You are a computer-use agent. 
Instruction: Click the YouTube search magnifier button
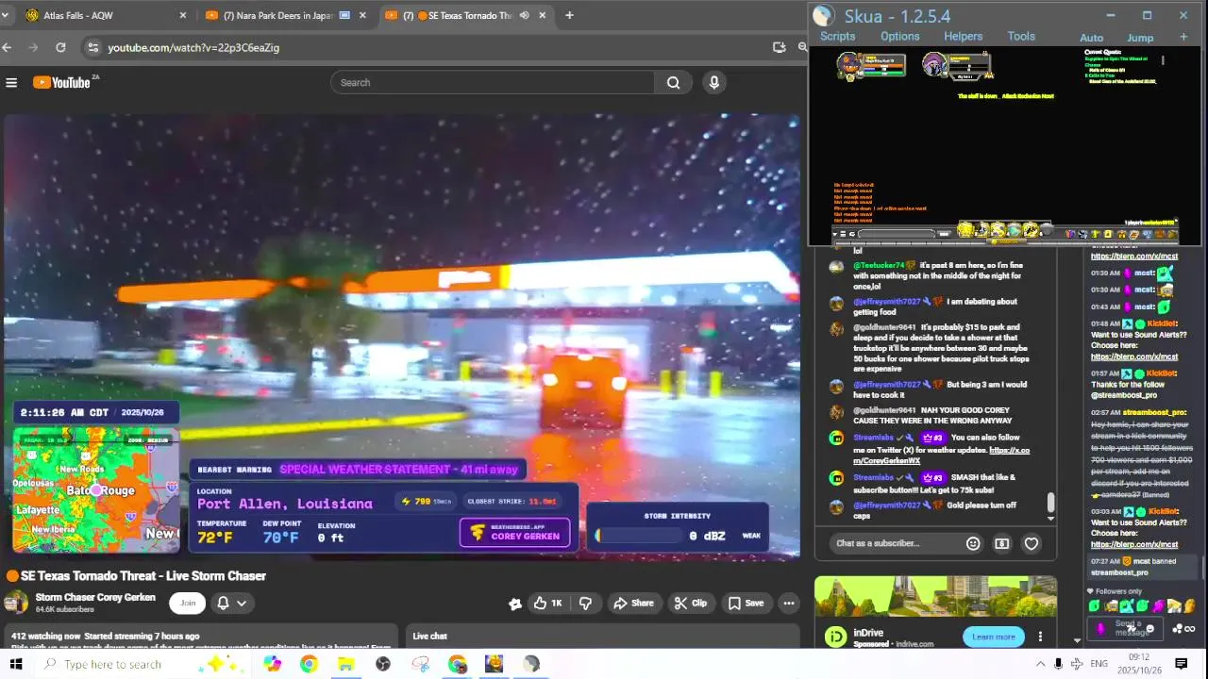point(673,83)
